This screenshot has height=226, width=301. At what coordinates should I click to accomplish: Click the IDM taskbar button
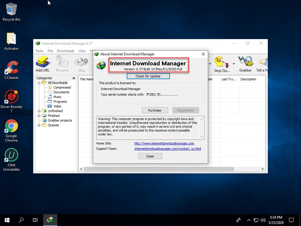50,220
